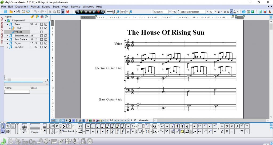The image size is (273, 145).
Task: Select the eighth note tool
Action: 103,126
